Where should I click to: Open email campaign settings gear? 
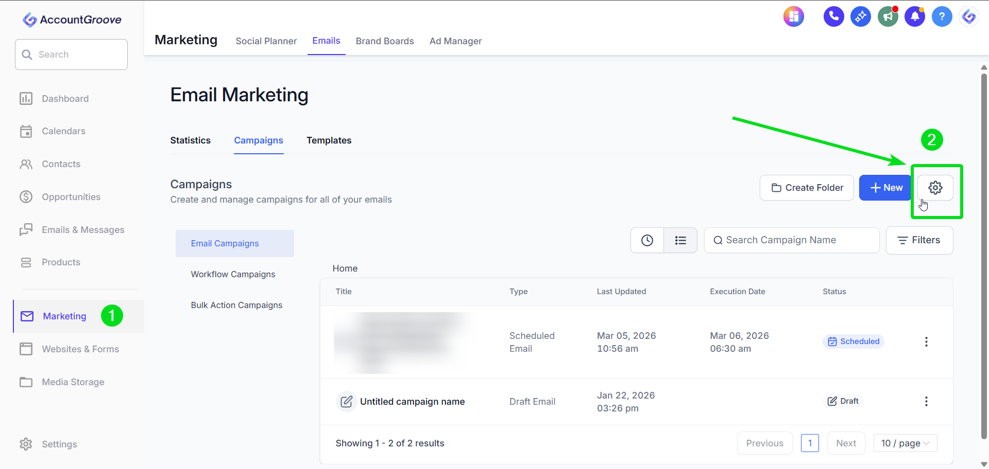click(x=935, y=188)
